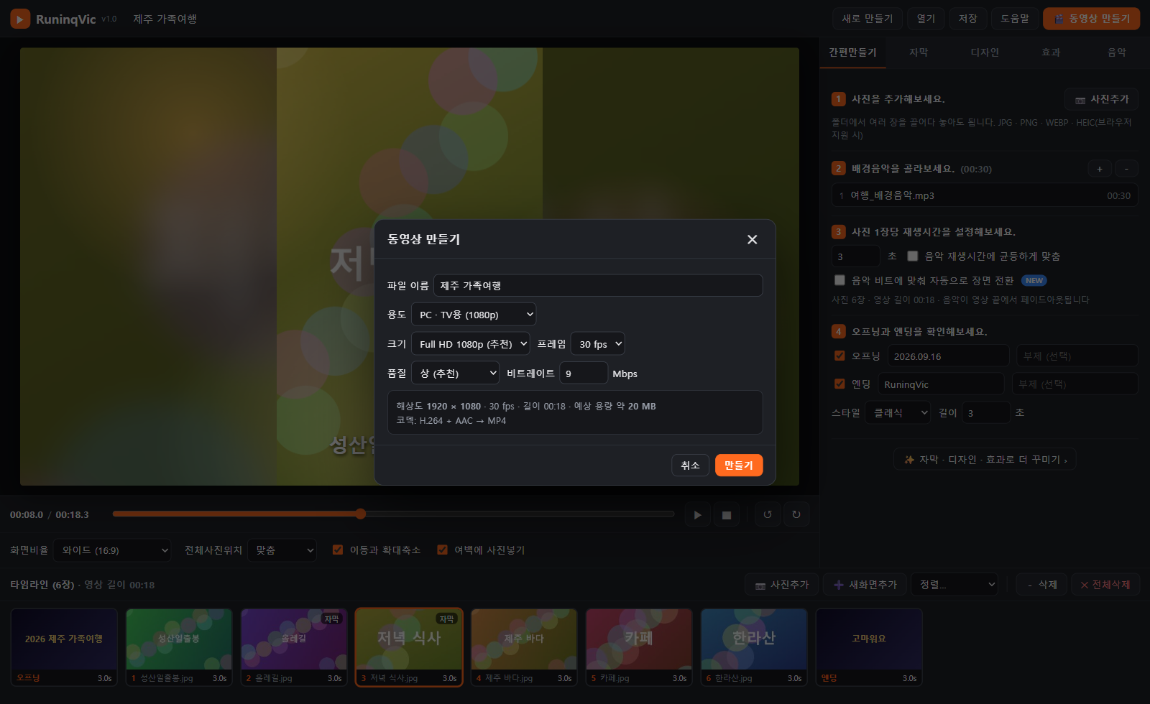Click 전체삭제 to clear timeline
The image size is (1150, 704).
pyautogui.click(x=1105, y=585)
